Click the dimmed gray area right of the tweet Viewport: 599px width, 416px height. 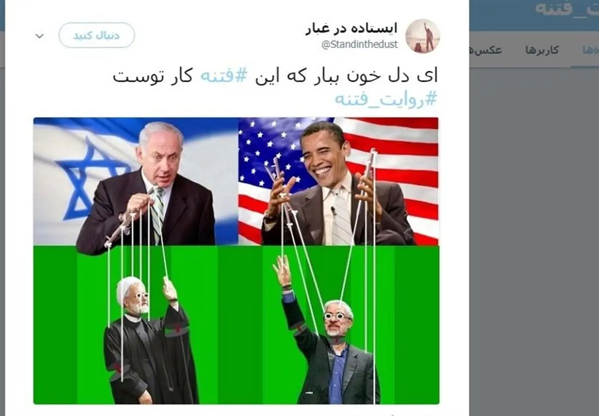534,239
